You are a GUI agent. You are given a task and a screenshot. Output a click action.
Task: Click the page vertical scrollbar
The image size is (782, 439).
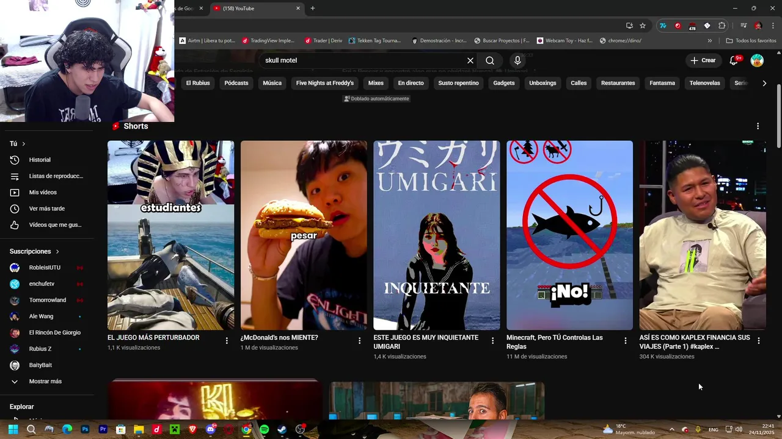[x=778, y=115]
